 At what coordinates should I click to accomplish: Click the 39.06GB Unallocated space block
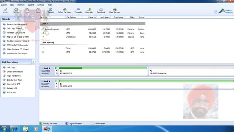click(191, 71)
